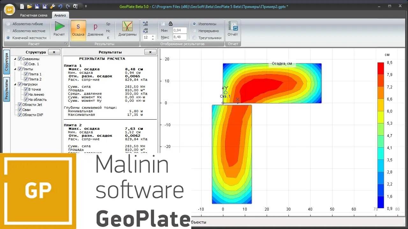Toggle the Нагрузки checkbox
This screenshot has width=408, height=229.
pyautogui.click(x=20, y=84)
